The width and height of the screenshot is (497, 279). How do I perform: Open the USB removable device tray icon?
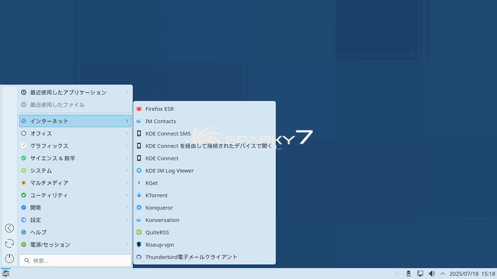click(x=409, y=274)
